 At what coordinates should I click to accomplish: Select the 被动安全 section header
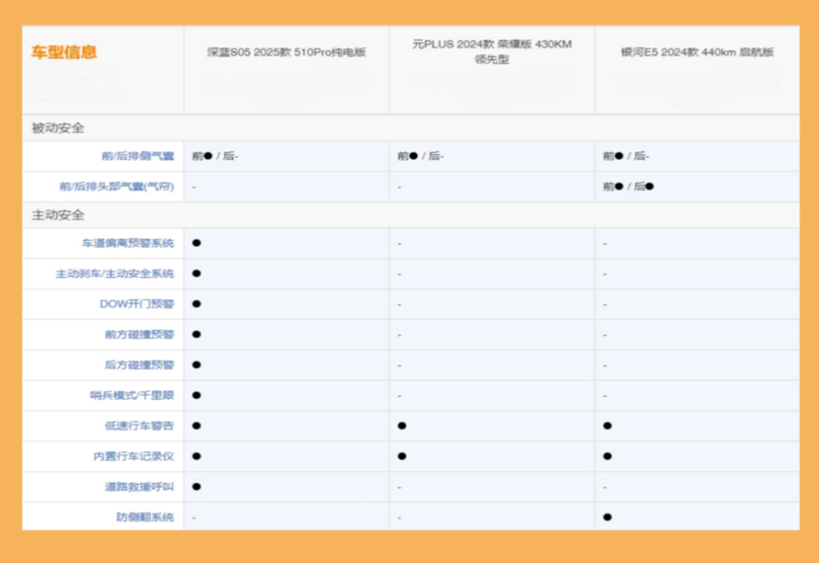coord(58,128)
